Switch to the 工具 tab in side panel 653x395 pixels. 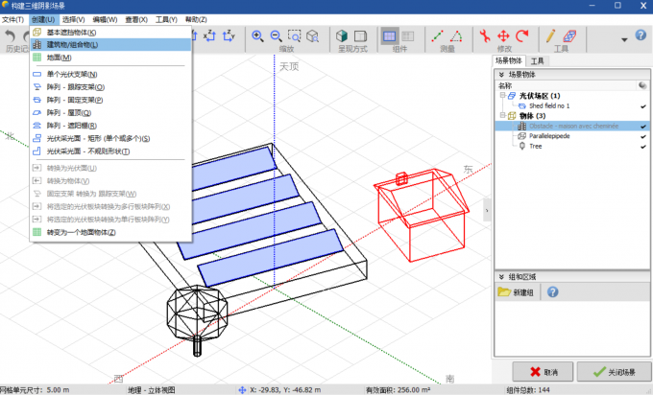(x=538, y=60)
